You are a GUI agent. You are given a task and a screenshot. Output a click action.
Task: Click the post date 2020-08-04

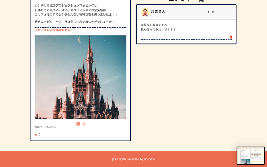(x=50, y=127)
